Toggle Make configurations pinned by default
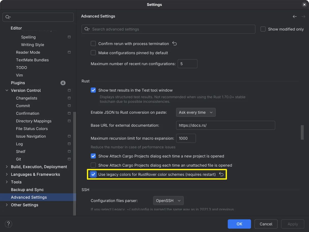309x232 pixels. tap(93, 53)
